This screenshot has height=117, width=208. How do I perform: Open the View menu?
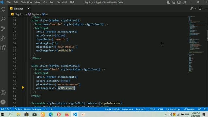pos(37,2)
